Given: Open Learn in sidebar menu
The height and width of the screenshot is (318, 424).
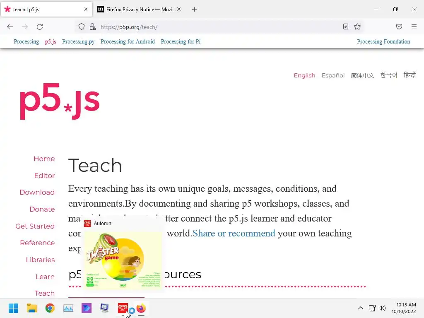Looking at the screenshot, I should [45, 277].
